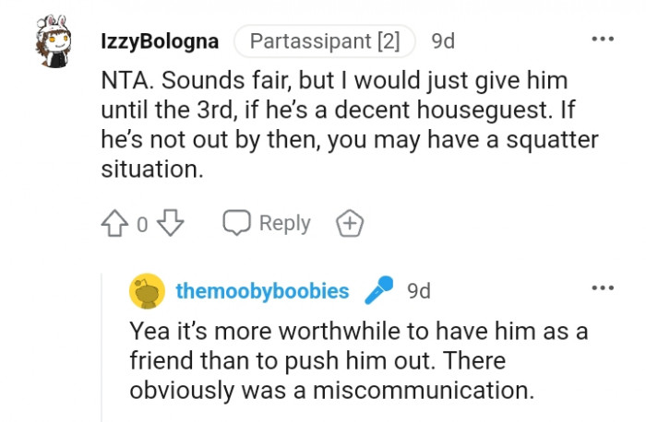Click the Partassipant [2] flair badge
This screenshot has width=646, height=422.
324,41
